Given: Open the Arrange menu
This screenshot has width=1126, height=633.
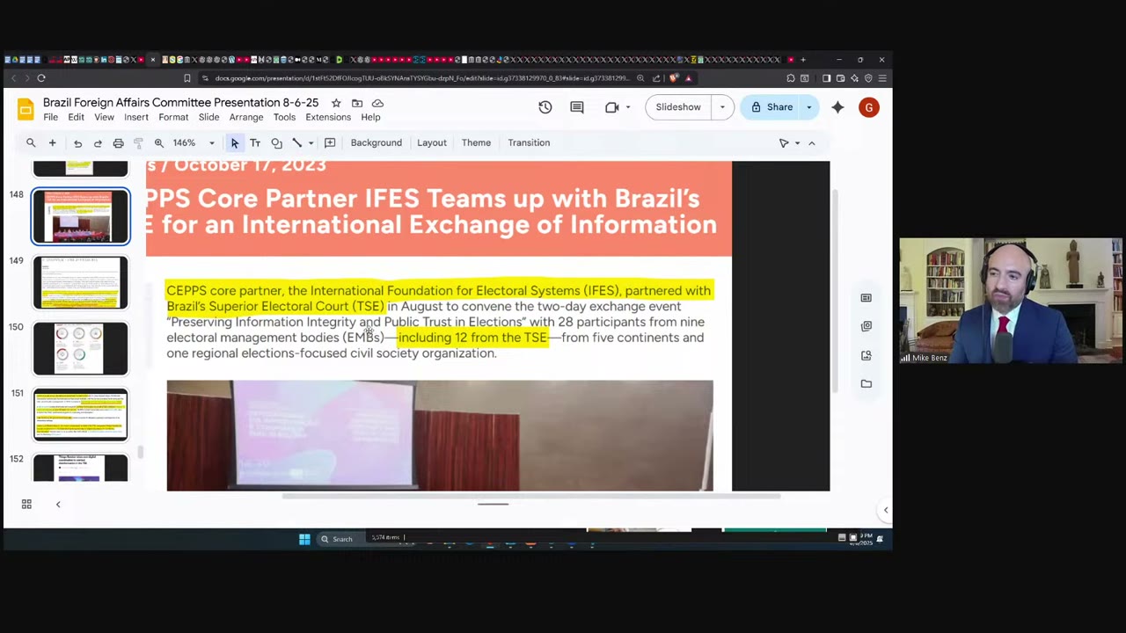Looking at the screenshot, I should point(246,118).
